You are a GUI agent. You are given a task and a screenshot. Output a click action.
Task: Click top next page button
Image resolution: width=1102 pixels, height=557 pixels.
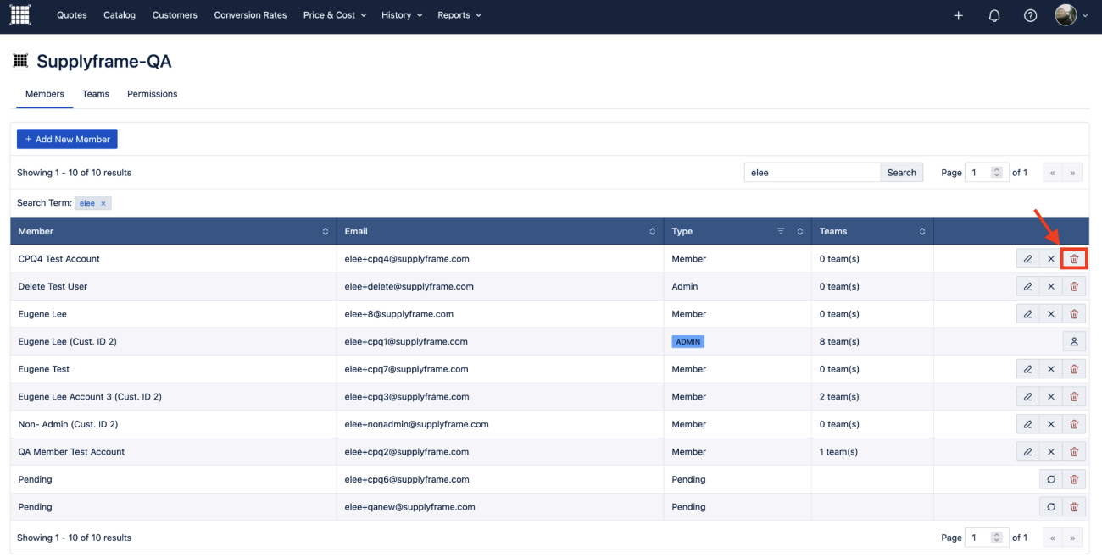[1073, 173]
